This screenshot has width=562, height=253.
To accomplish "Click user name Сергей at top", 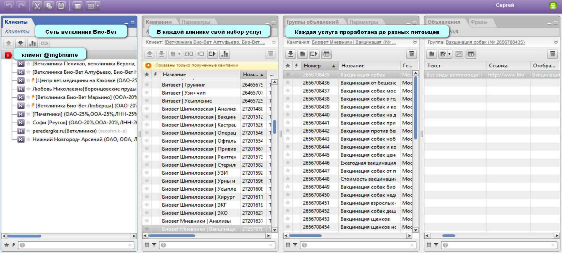I will (x=505, y=5).
